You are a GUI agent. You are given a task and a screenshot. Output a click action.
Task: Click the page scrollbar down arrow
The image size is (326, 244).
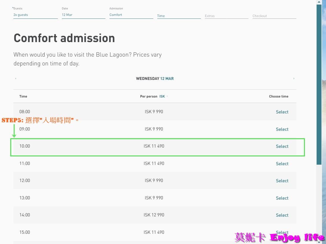click(x=319, y=242)
